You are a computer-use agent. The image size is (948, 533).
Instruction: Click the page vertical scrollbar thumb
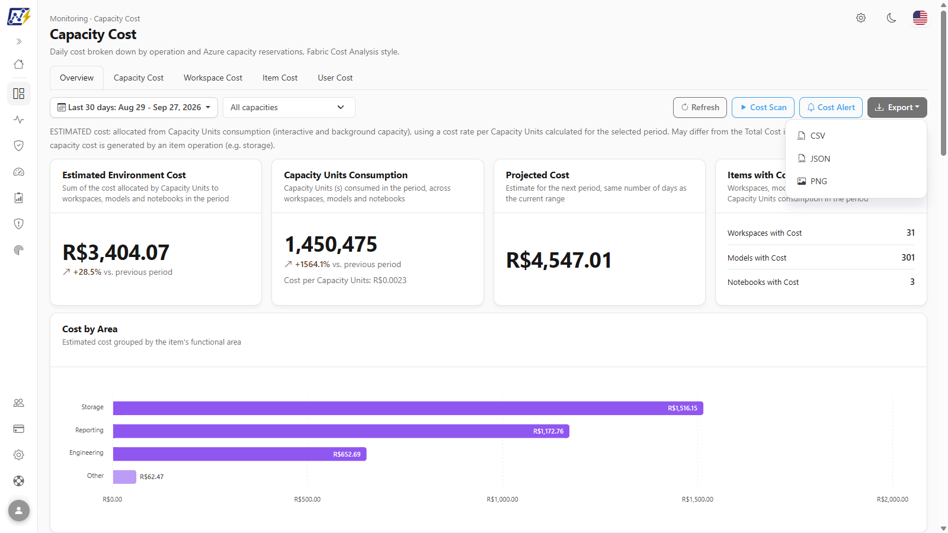click(943, 83)
